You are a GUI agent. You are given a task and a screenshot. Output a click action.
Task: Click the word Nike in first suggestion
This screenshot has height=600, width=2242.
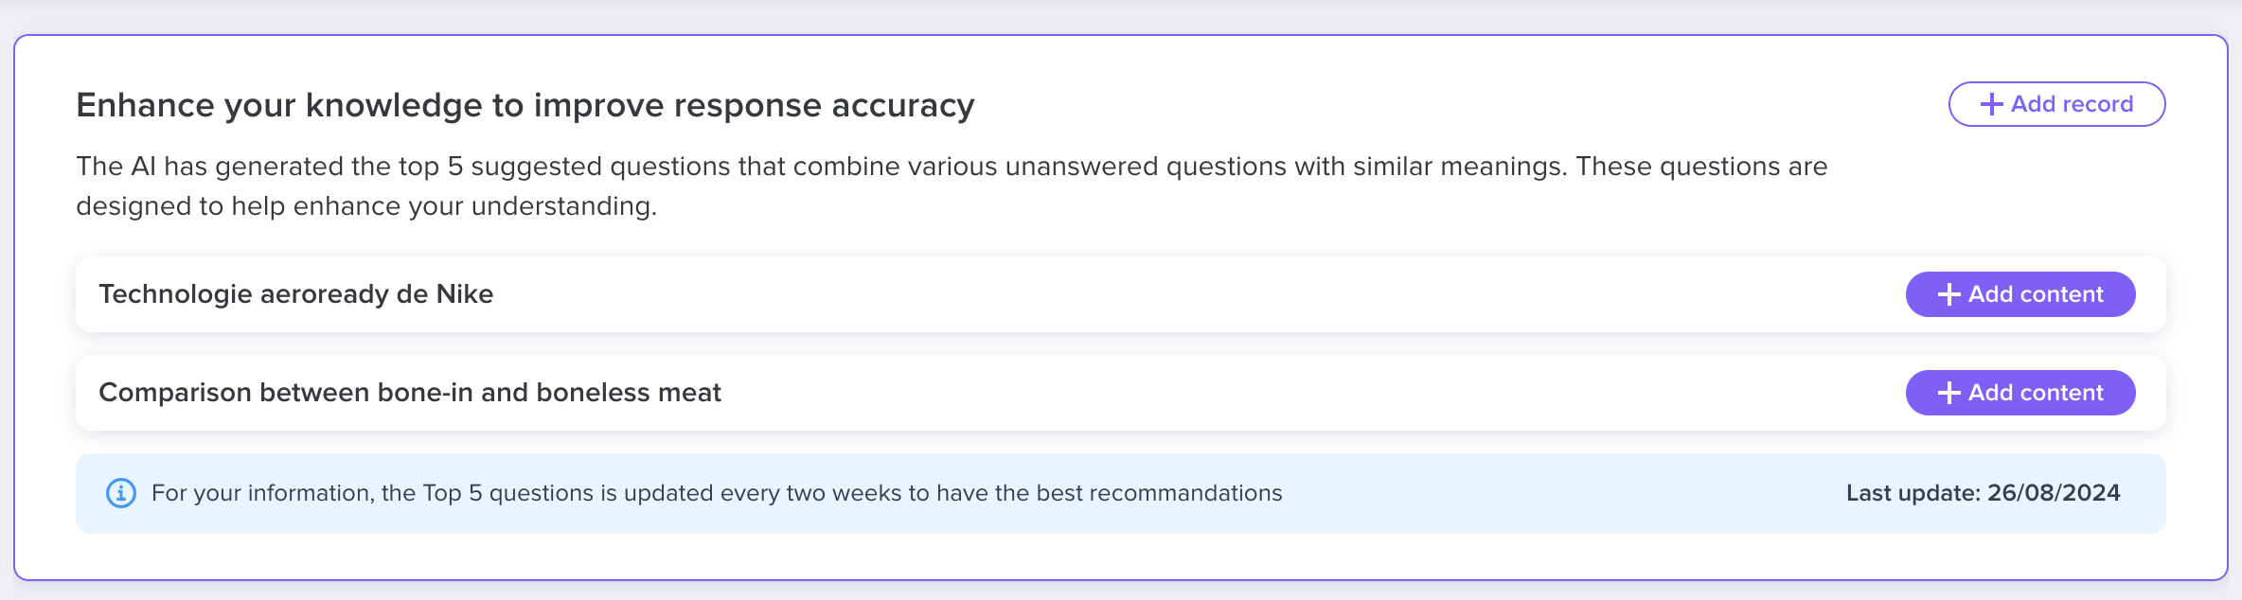pyautogui.click(x=465, y=294)
